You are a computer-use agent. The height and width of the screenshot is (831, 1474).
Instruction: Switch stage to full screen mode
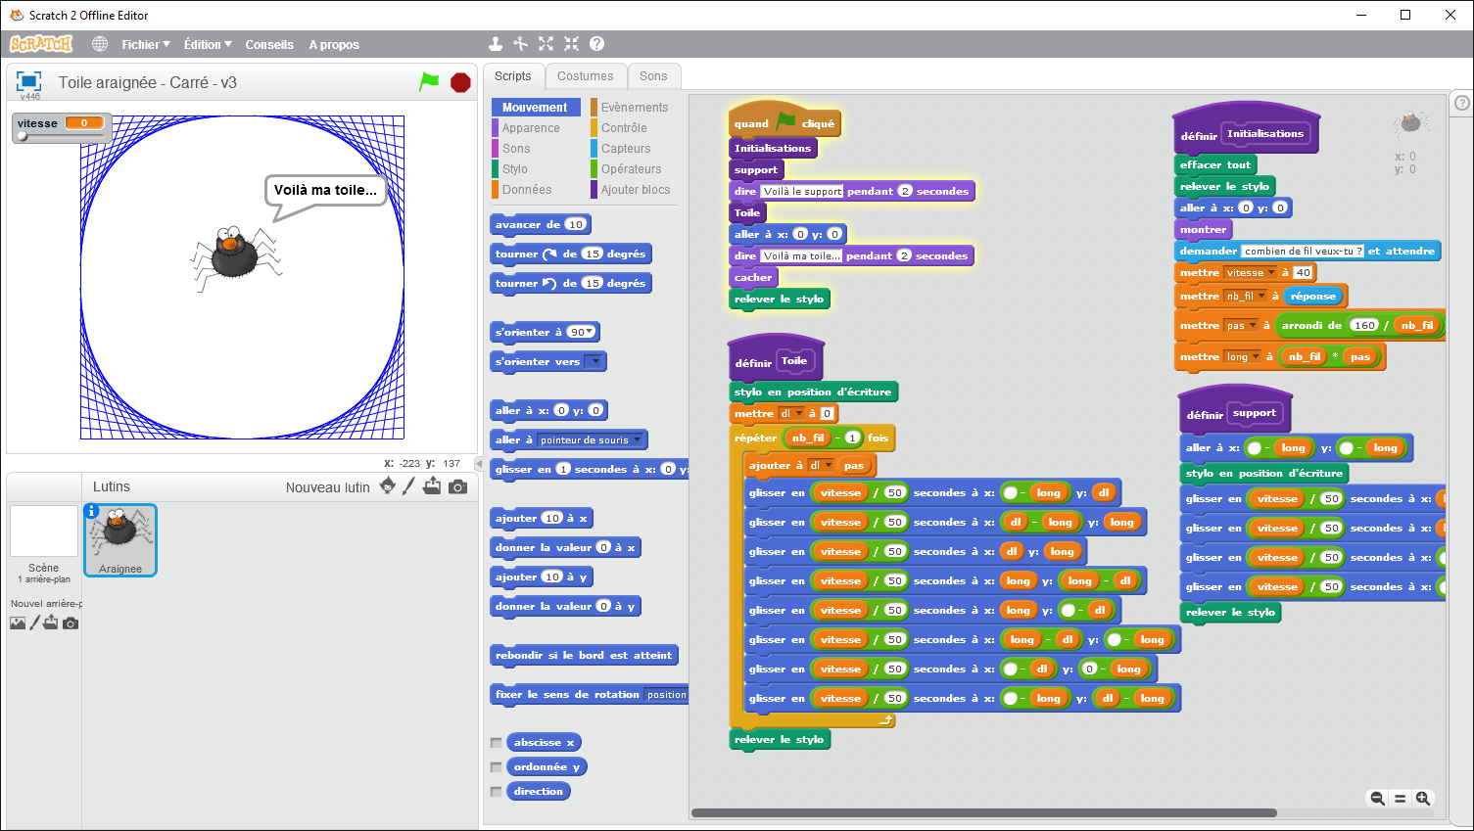(29, 81)
